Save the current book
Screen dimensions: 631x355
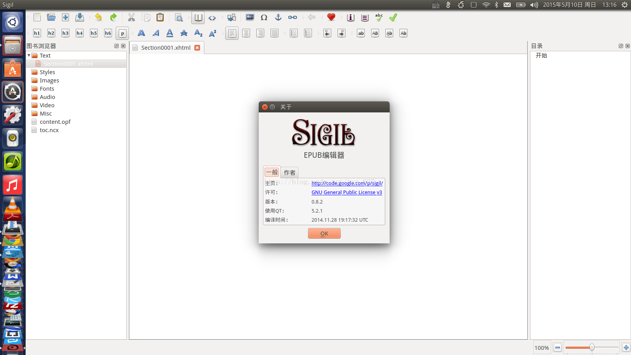80,17
